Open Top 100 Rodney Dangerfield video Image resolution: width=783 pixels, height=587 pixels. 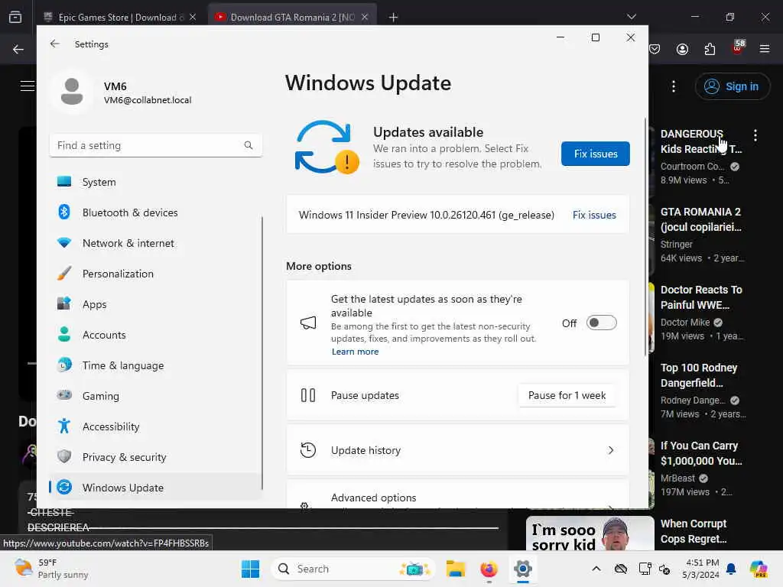click(699, 375)
